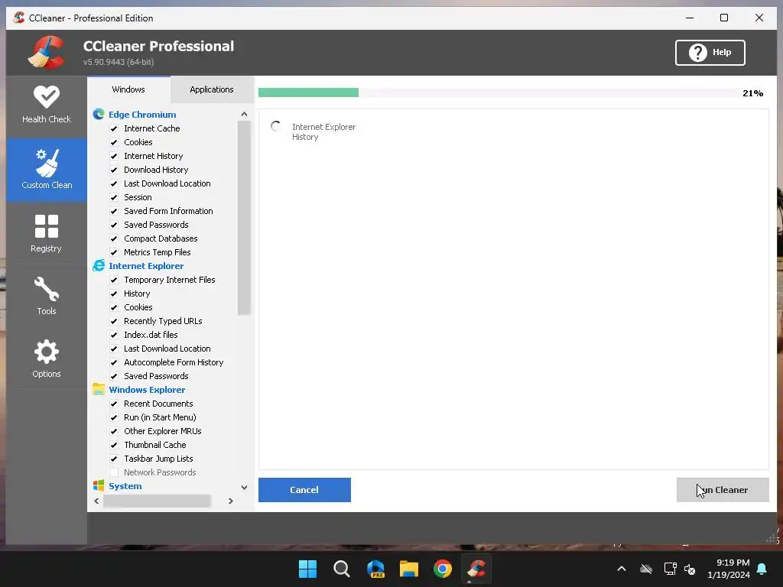Screen dimensions: 783x587
Task: Click the list scroll-down arrow
Action: [244, 487]
